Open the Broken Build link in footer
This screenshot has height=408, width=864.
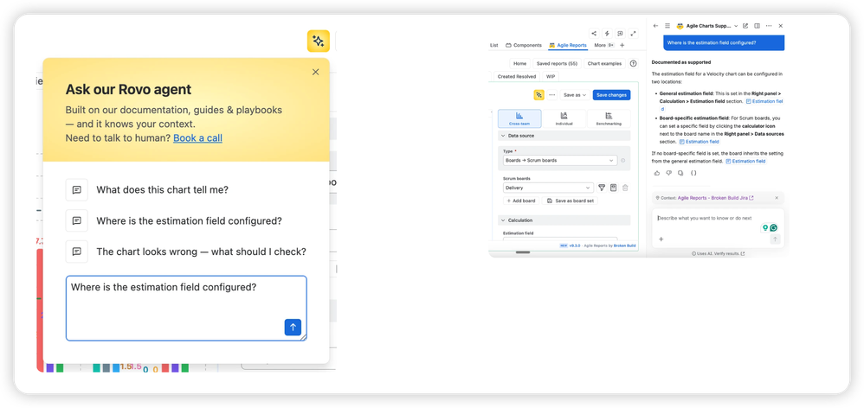point(624,245)
